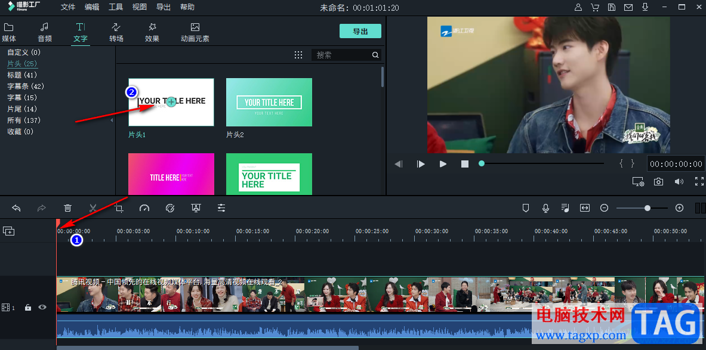This screenshot has width=706, height=350.
Task: Collapse the title category sidebar arrow
Action: [112, 120]
